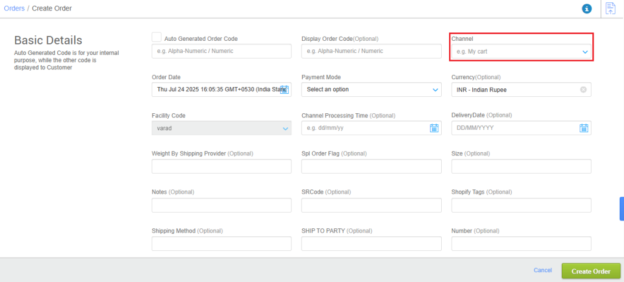
Task: Click the green Create Order button
Action: (591, 271)
